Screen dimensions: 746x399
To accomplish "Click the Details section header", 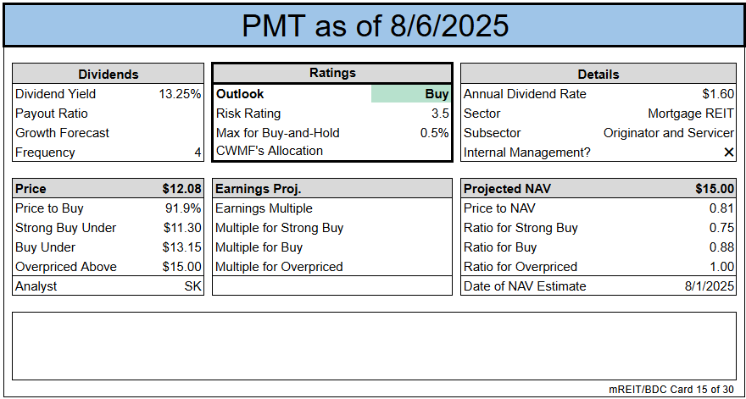I will (x=598, y=75).
